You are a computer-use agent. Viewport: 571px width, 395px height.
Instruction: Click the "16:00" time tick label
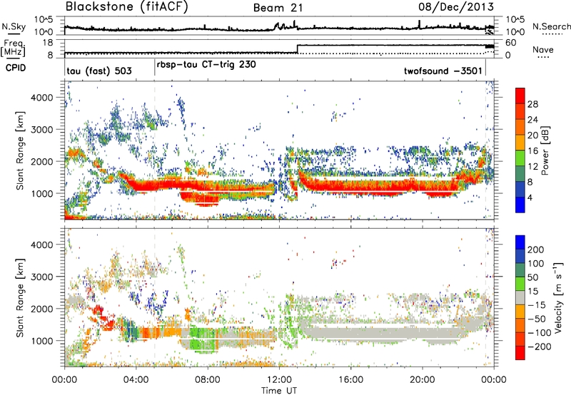(x=350, y=380)
